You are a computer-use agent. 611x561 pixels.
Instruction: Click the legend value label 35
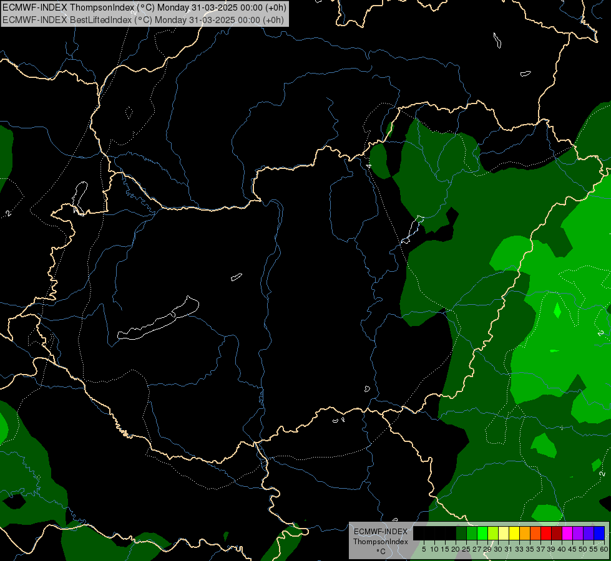530,549
